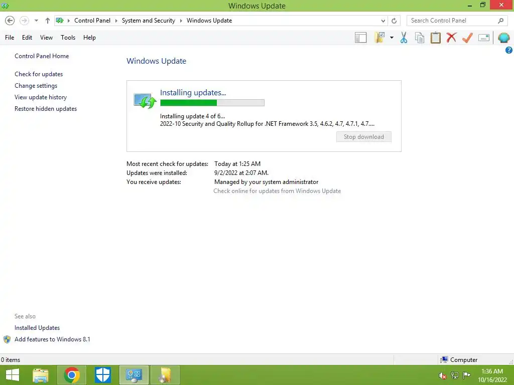Click the address bar Windows Update icon
The height and width of the screenshot is (385, 514).
pos(60,21)
